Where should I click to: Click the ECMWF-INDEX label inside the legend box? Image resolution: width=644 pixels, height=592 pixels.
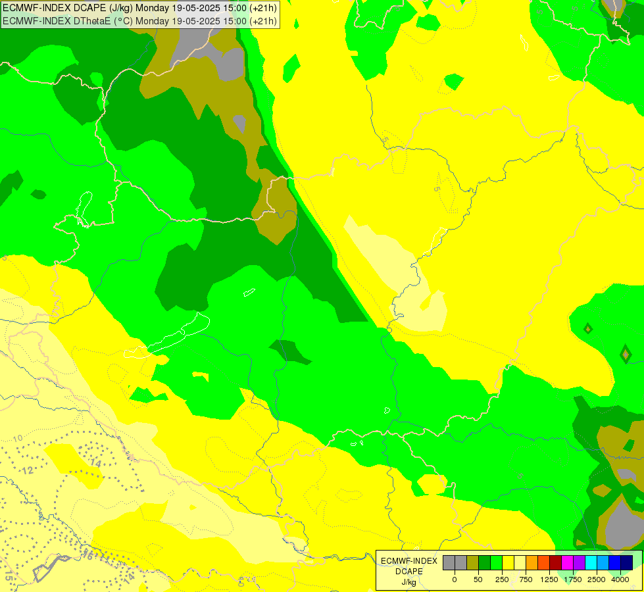[409, 561]
